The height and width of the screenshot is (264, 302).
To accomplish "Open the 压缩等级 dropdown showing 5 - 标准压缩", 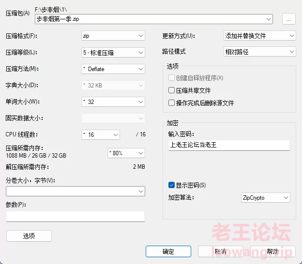I will point(113,52).
